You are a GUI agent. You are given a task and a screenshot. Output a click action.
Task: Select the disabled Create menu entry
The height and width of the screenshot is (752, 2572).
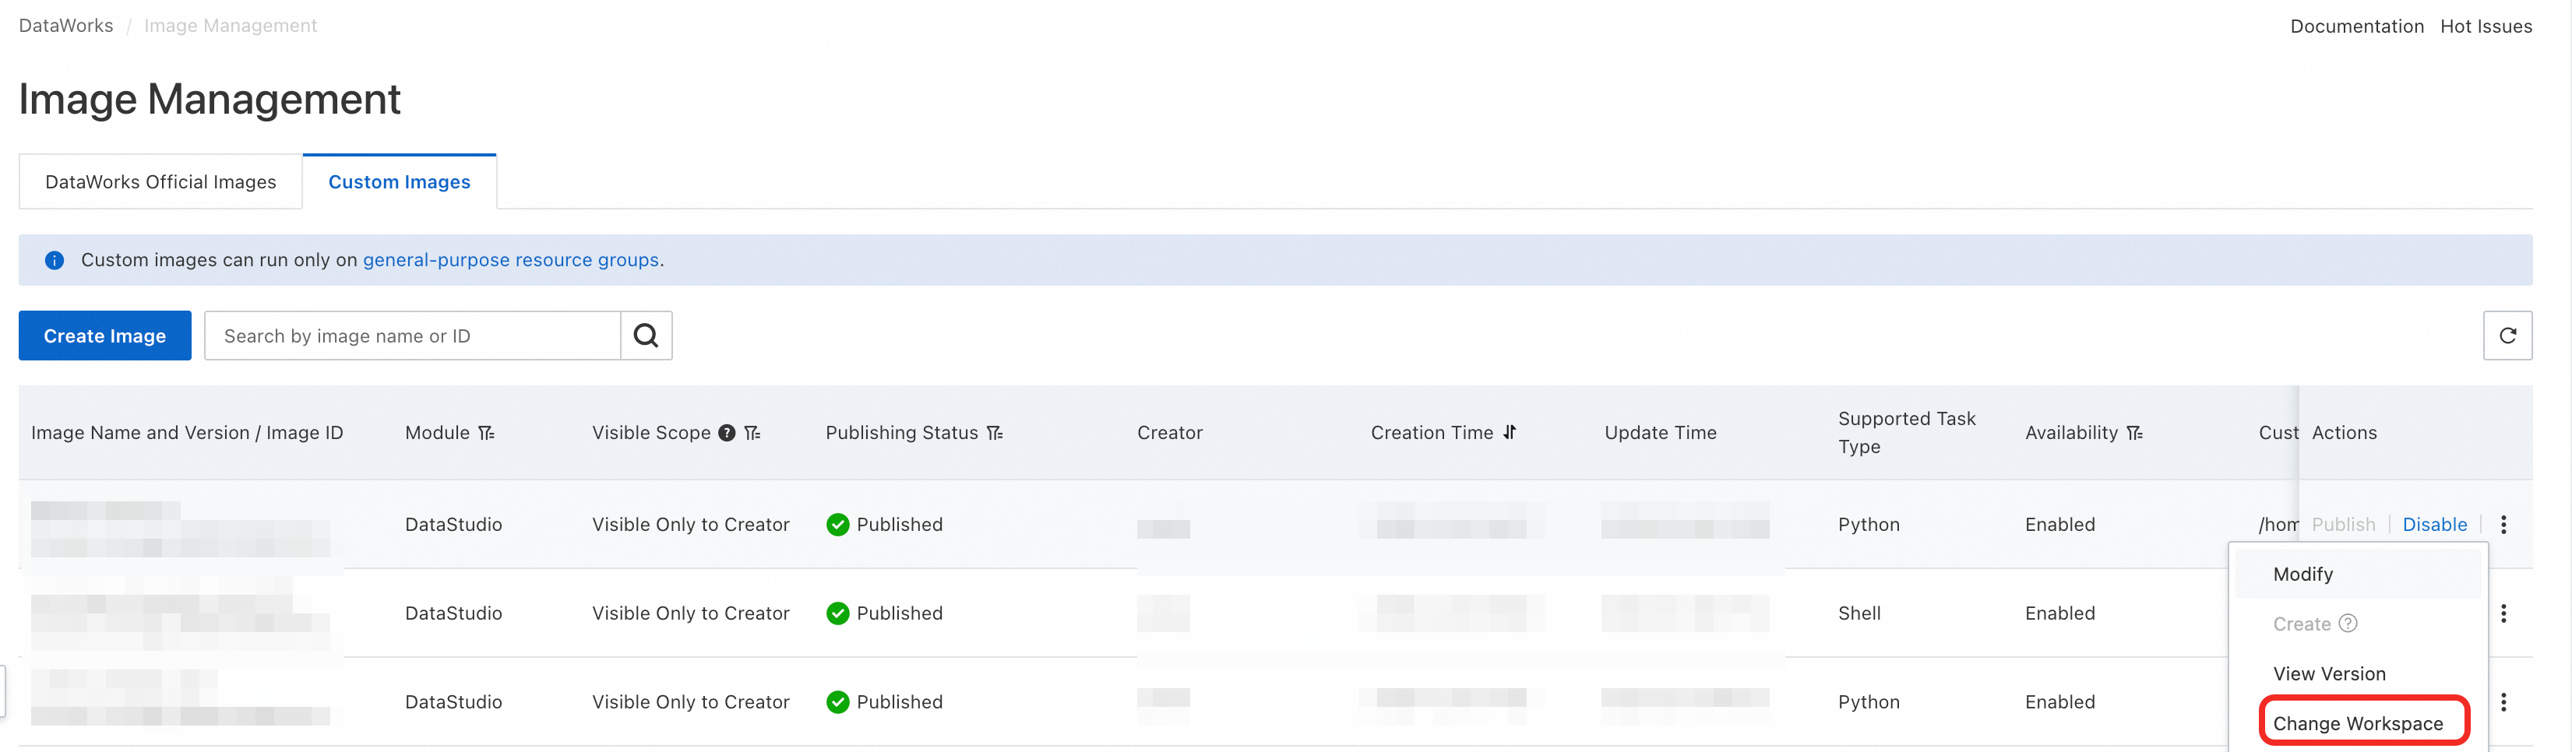click(x=2302, y=624)
